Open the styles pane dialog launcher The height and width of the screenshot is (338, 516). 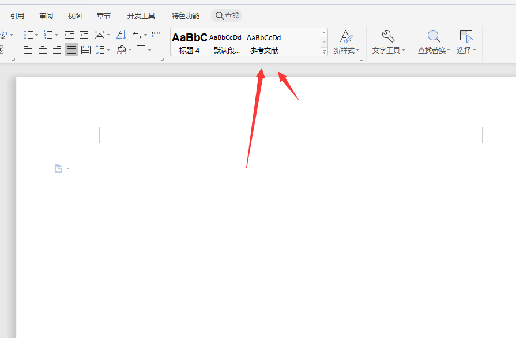click(361, 59)
